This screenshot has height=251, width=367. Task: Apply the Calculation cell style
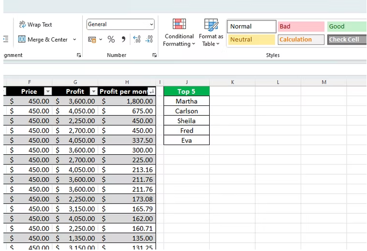click(x=301, y=40)
